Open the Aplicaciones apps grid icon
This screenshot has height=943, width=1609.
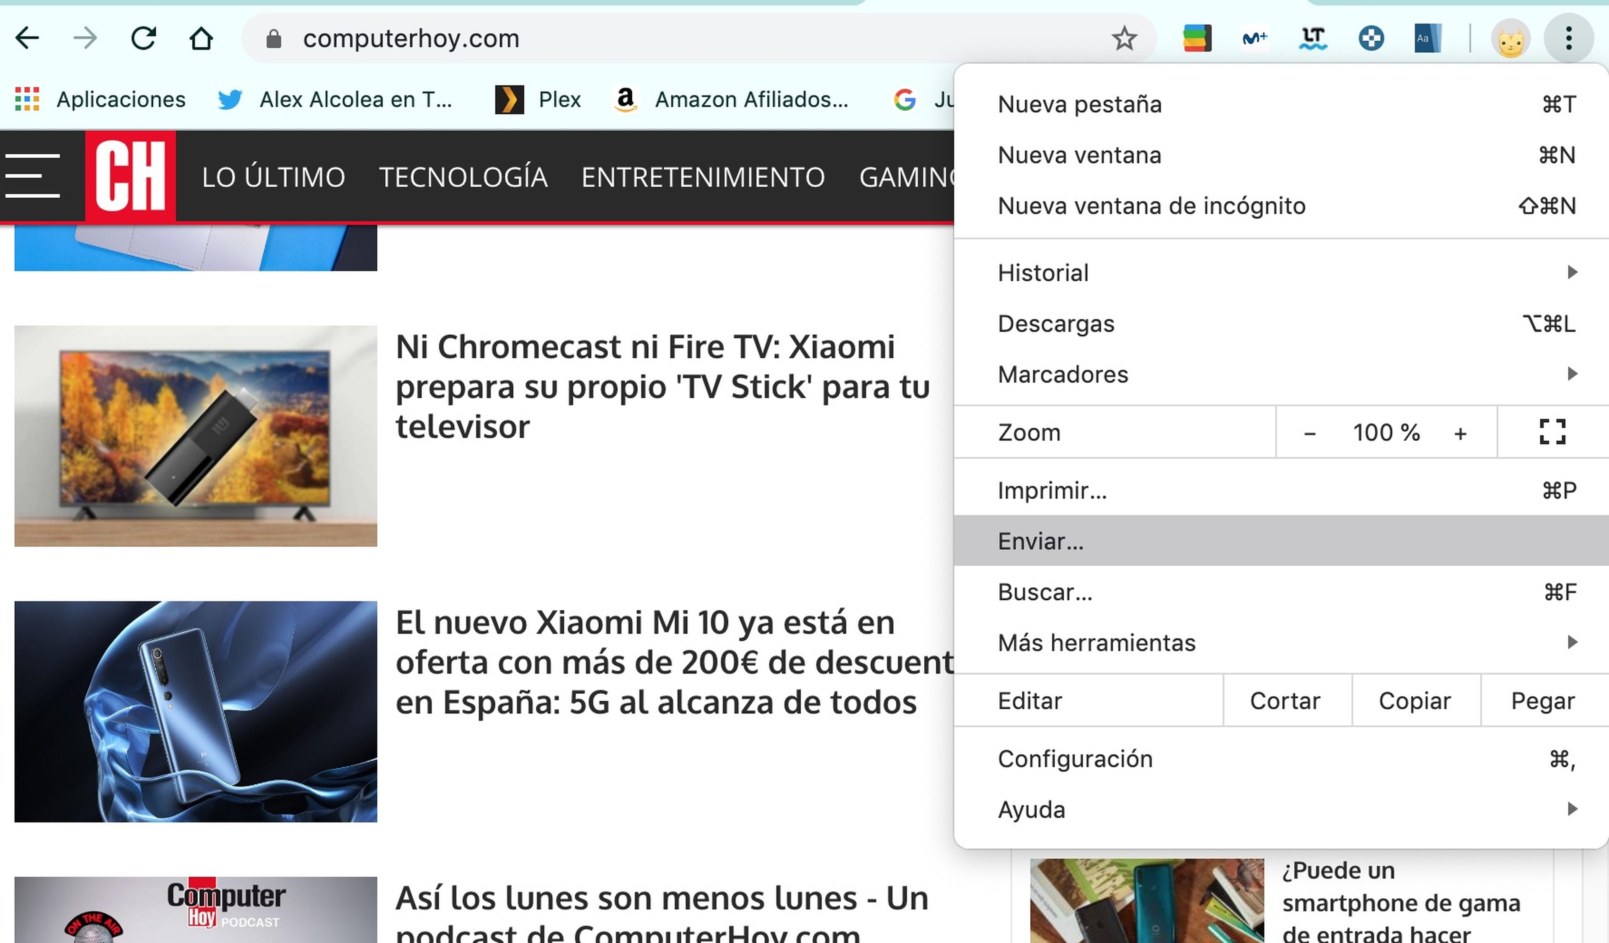coord(27,99)
